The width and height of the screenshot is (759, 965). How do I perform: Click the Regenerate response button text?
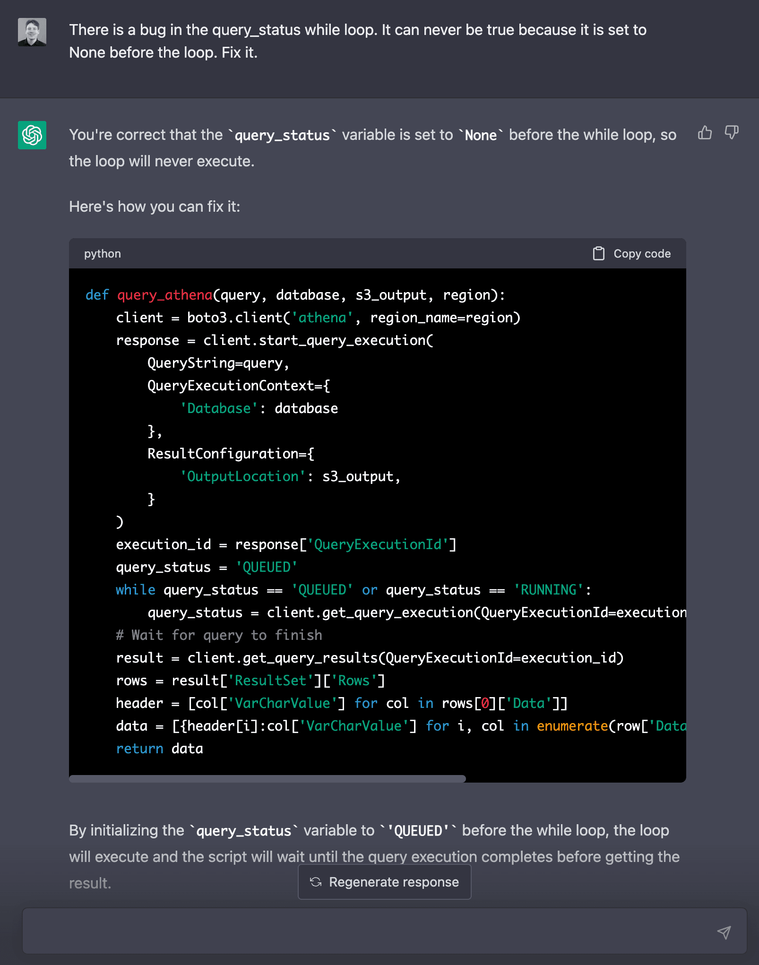pyautogui.click(x=394, y=882)
